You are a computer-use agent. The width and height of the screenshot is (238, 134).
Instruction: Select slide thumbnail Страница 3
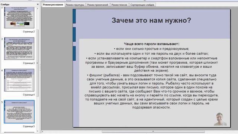19,49
